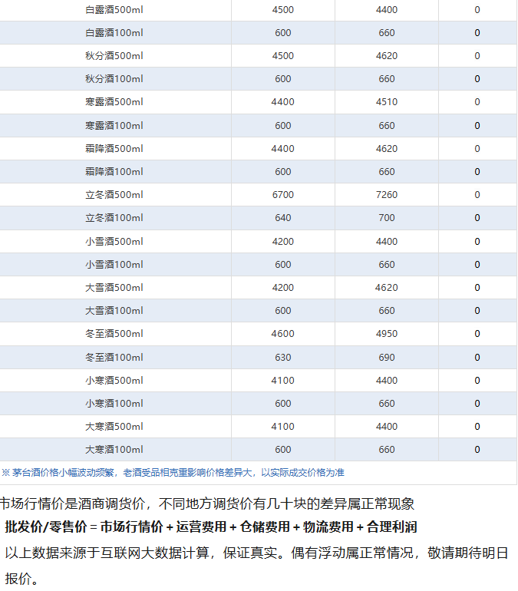Viewport: 518px width, 591px height.
Task: Select the 4950 price value
Action: point(387,334)
